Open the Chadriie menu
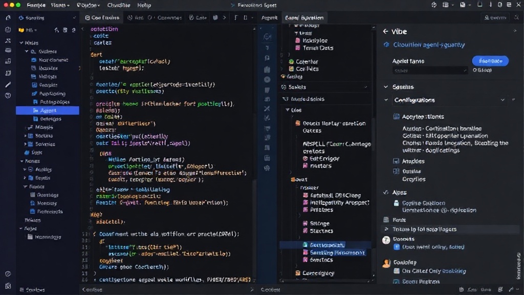The height and width of the screenshot is (295, 524). tap(119, 5)
